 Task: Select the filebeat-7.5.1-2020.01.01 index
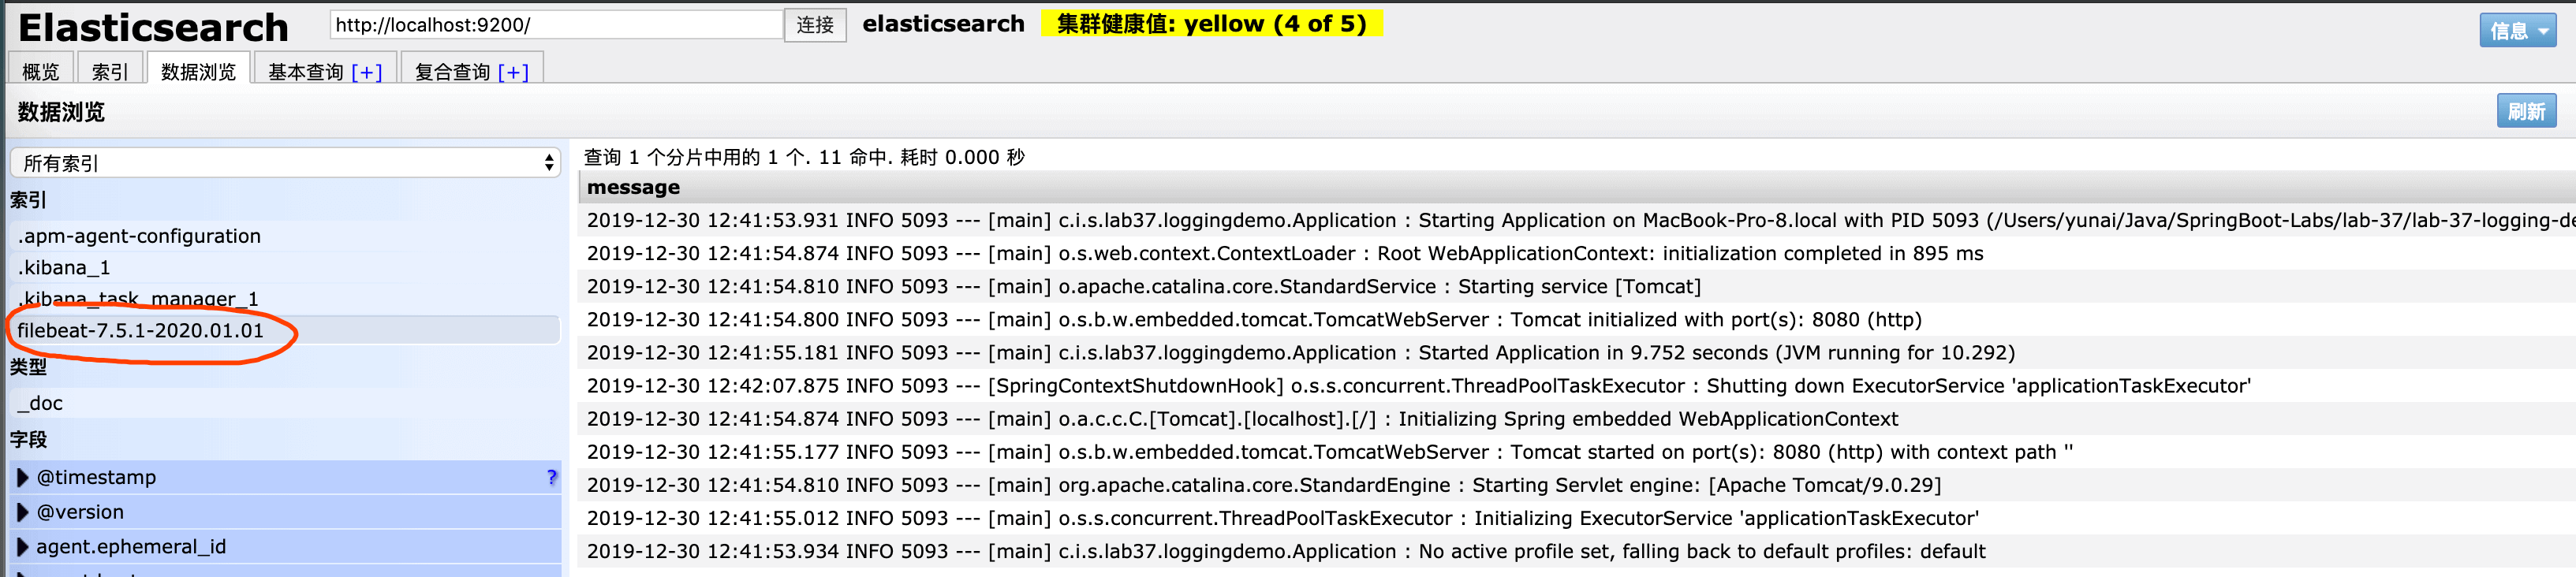(x=285, y=330)
